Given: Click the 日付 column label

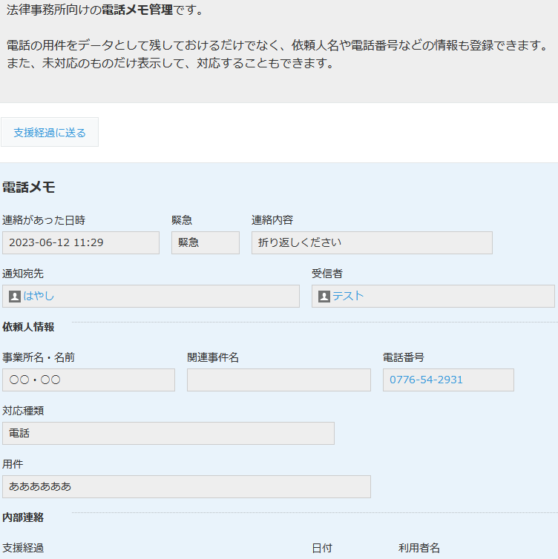Looking at the screenshot, I should 322,548.
